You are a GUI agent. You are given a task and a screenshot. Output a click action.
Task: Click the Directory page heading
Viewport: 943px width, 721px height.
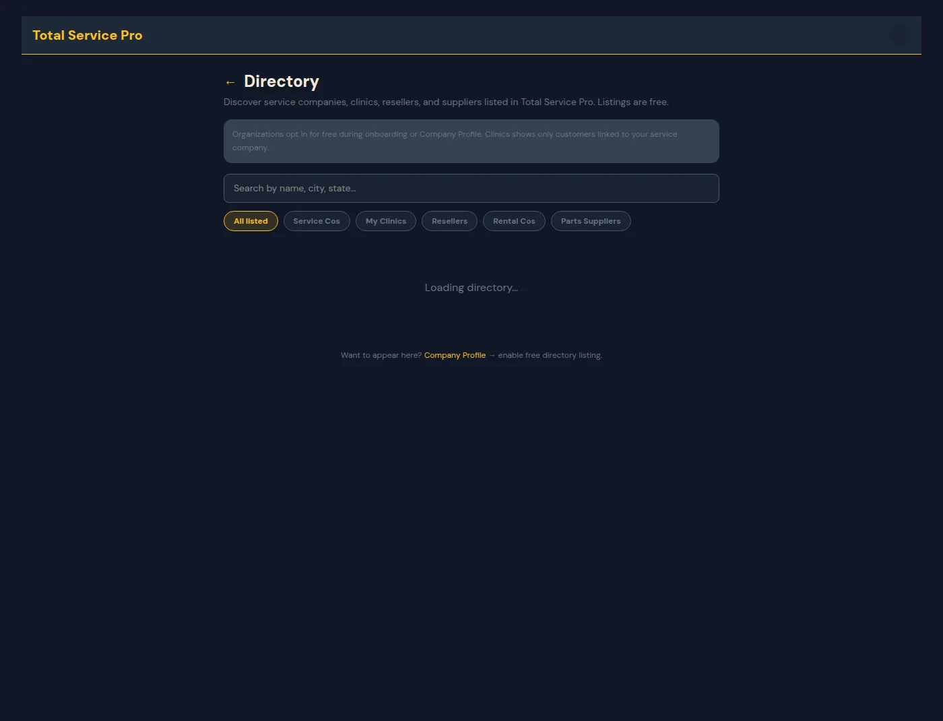click(x=282, y=82)
